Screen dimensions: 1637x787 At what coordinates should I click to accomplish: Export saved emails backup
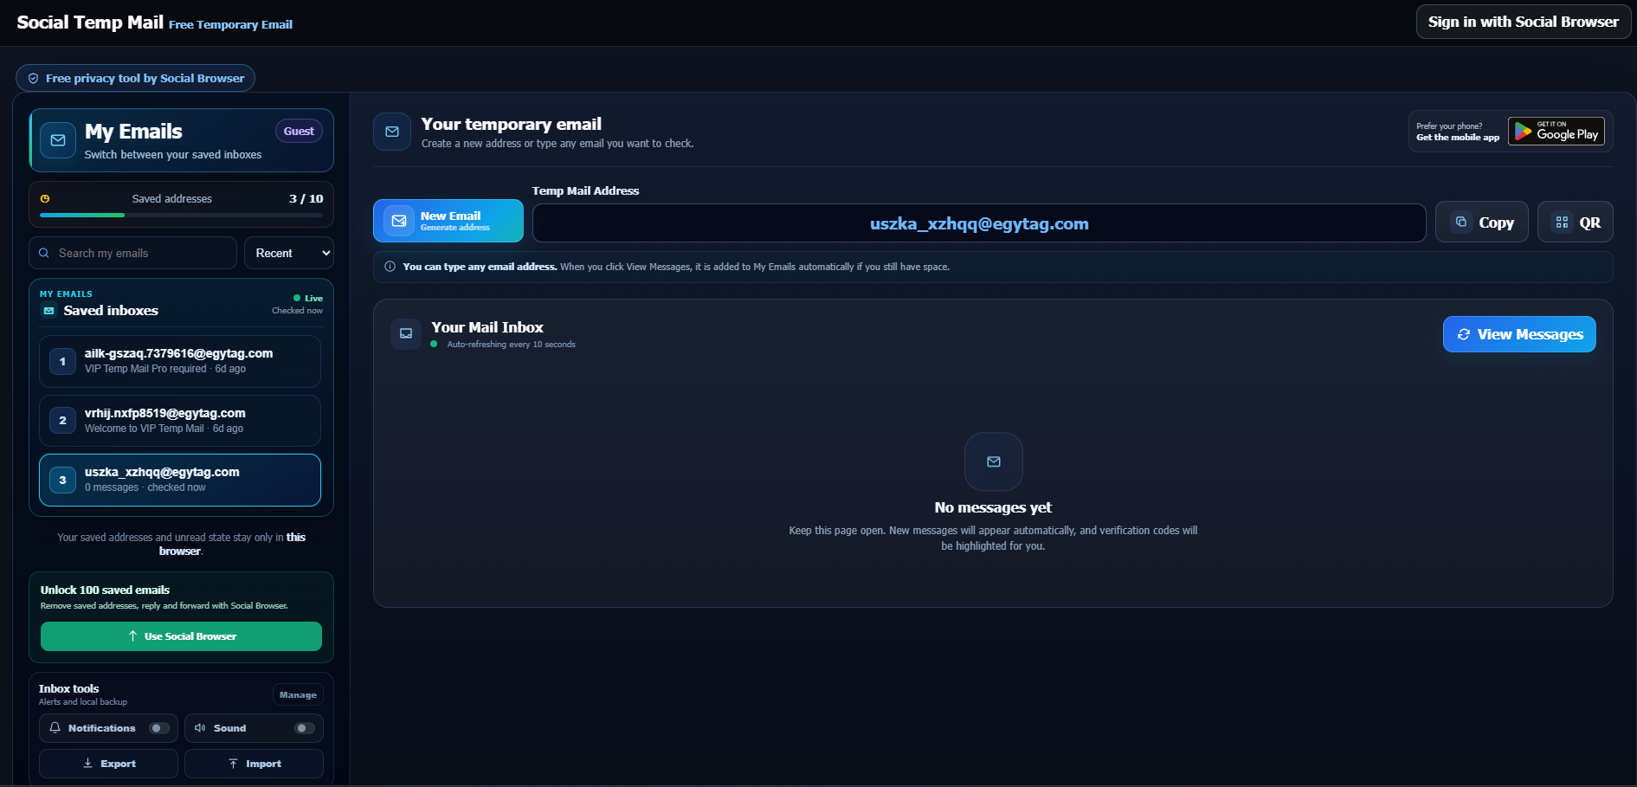pos(108,764)
